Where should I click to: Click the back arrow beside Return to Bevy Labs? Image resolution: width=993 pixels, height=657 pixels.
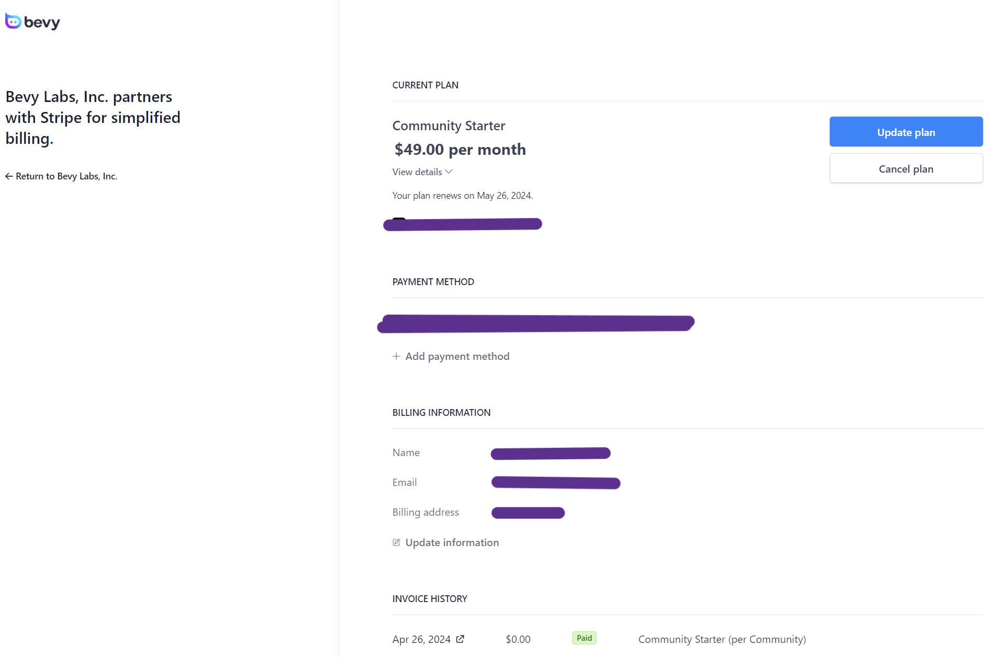pos(9,176)
